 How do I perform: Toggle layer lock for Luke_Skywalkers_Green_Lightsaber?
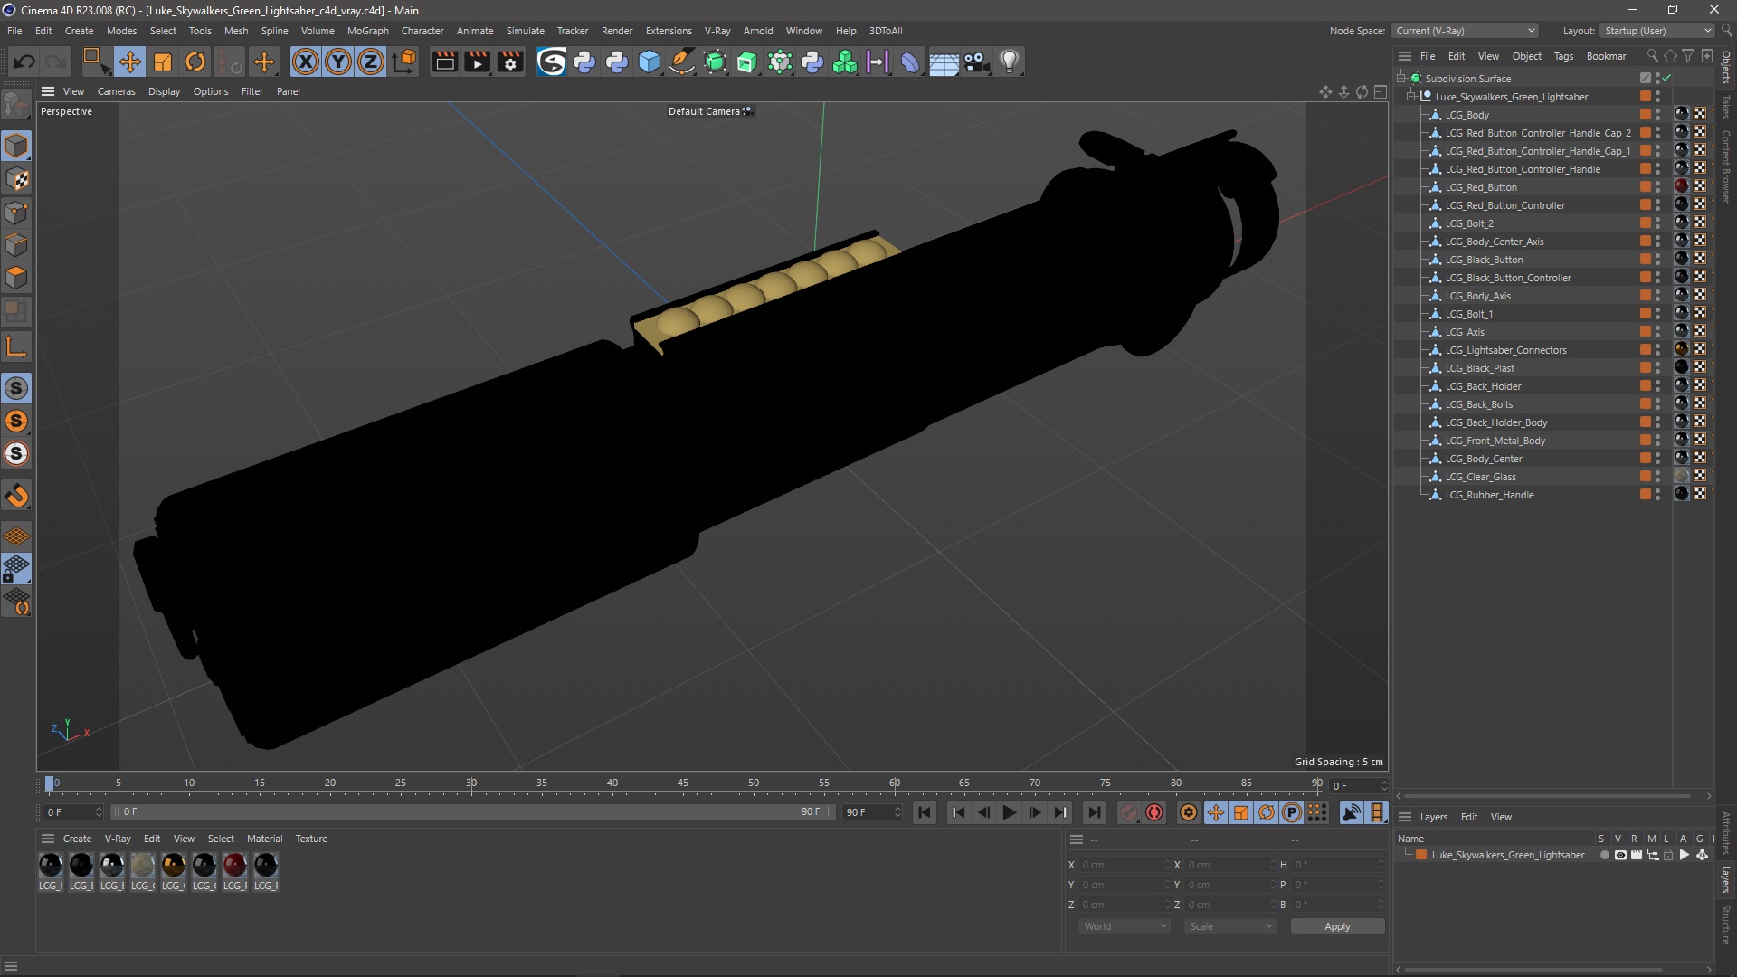1668,855
